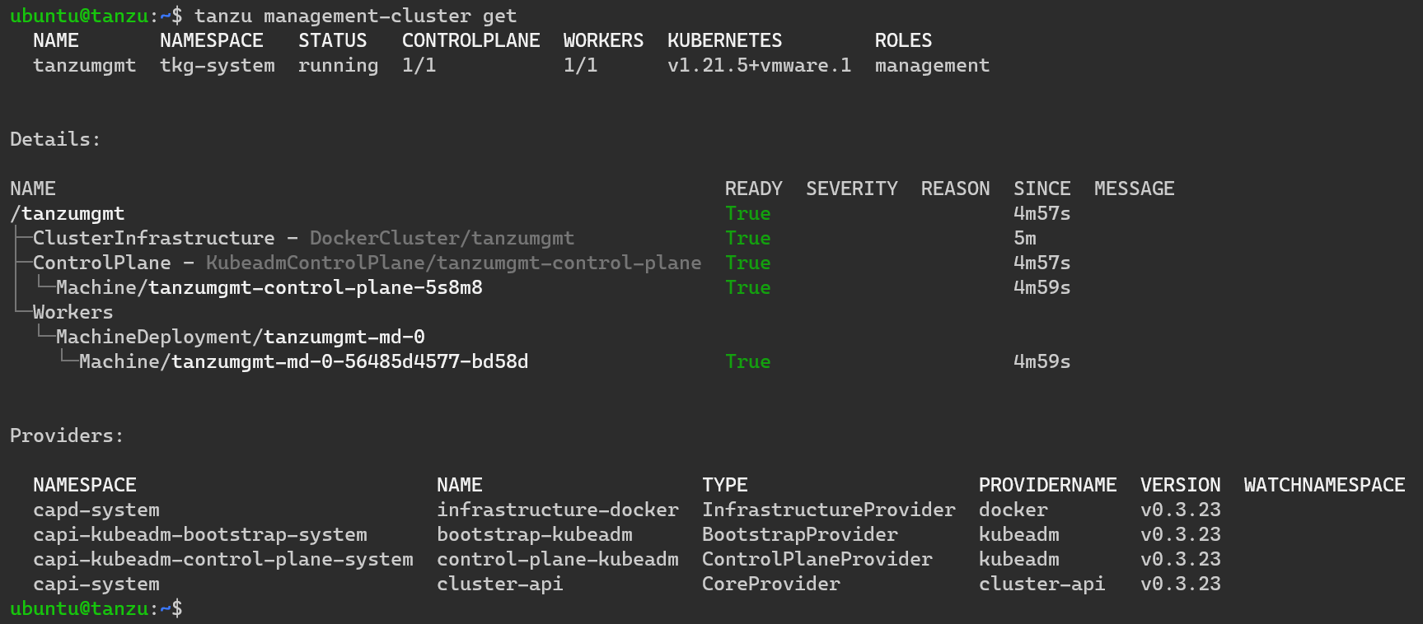This screenshot has width=1423, height=624.
Task: Click 'DockerCluster/tanzumgmt' text
Action: (442, 238)
